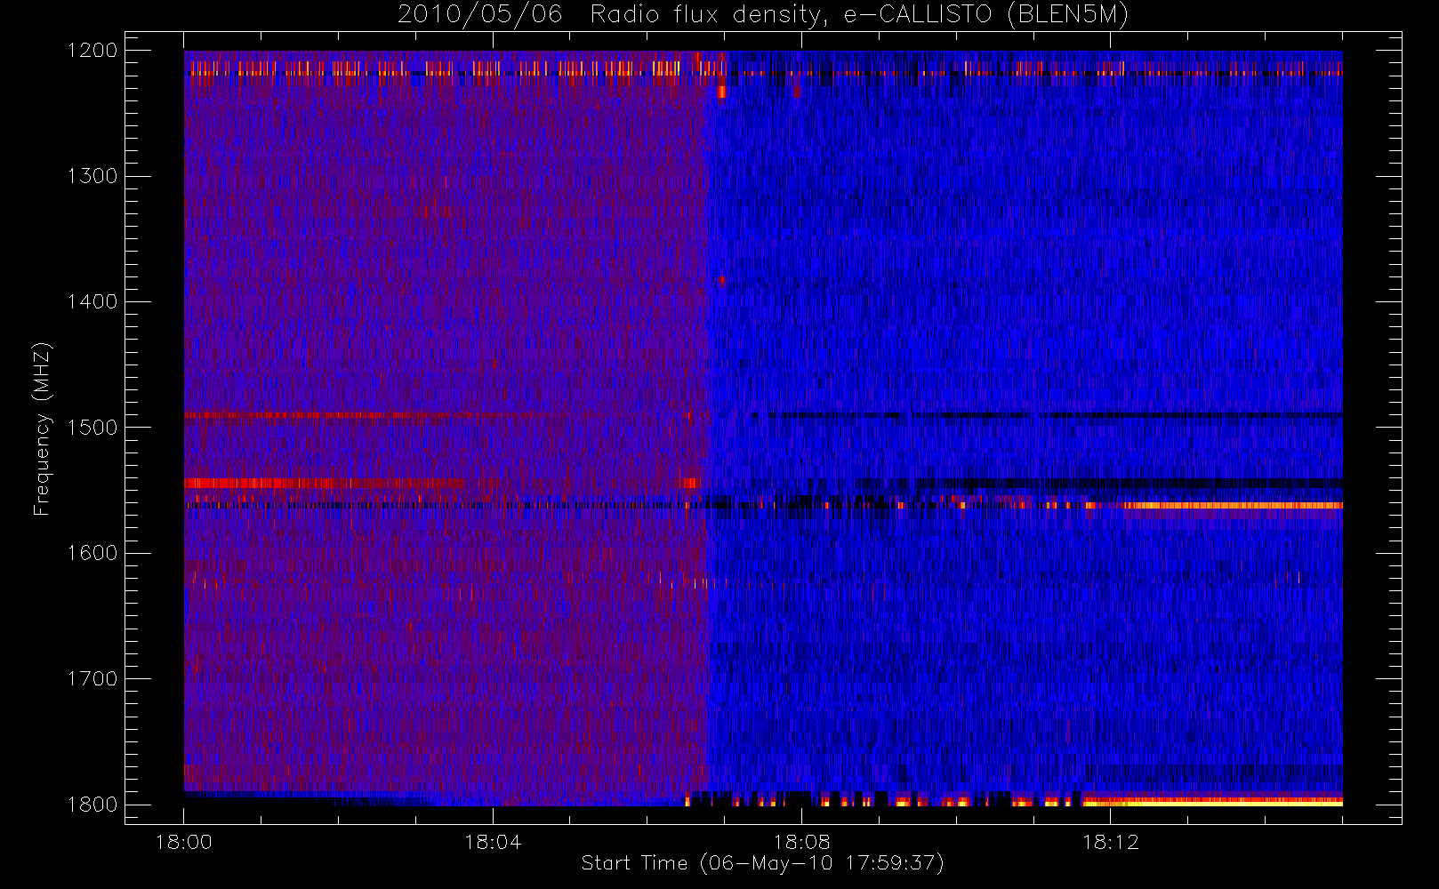Click the plot title "Radio flux density, e-CALLISTO (BLEN5M)"
Screen dimensions: 1439x889
[x=859, y=15]
